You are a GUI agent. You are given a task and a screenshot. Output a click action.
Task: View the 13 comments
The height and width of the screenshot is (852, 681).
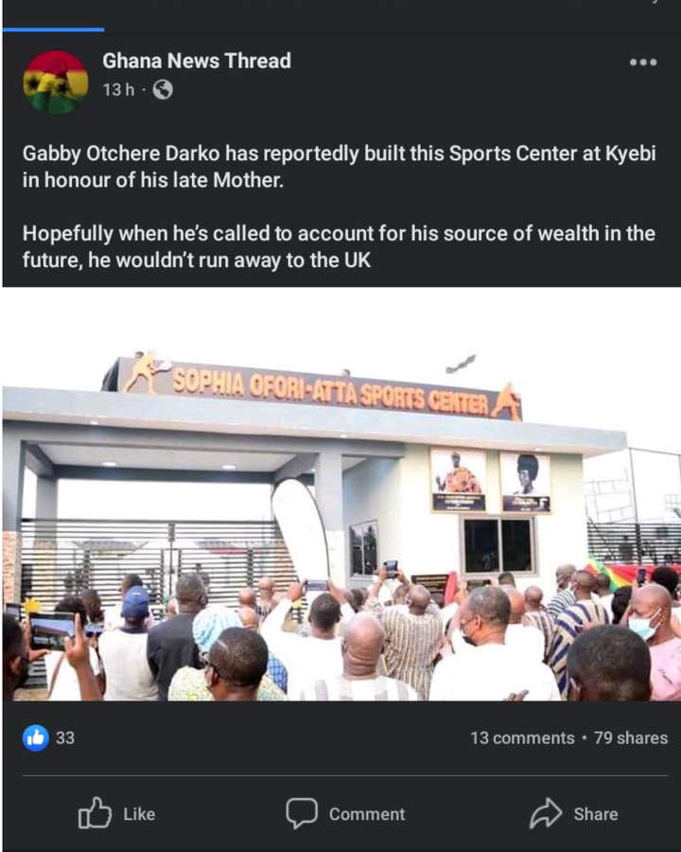522,737
